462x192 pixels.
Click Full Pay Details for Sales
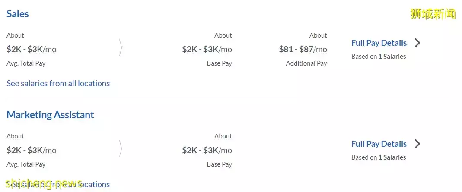tap(379, 43)
